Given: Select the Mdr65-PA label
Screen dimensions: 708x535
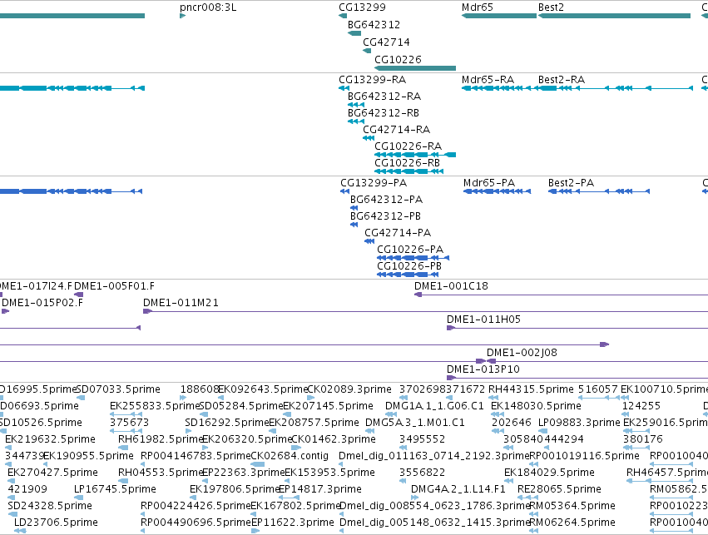Looking at the screenshot, I should [x=489, y=183].
